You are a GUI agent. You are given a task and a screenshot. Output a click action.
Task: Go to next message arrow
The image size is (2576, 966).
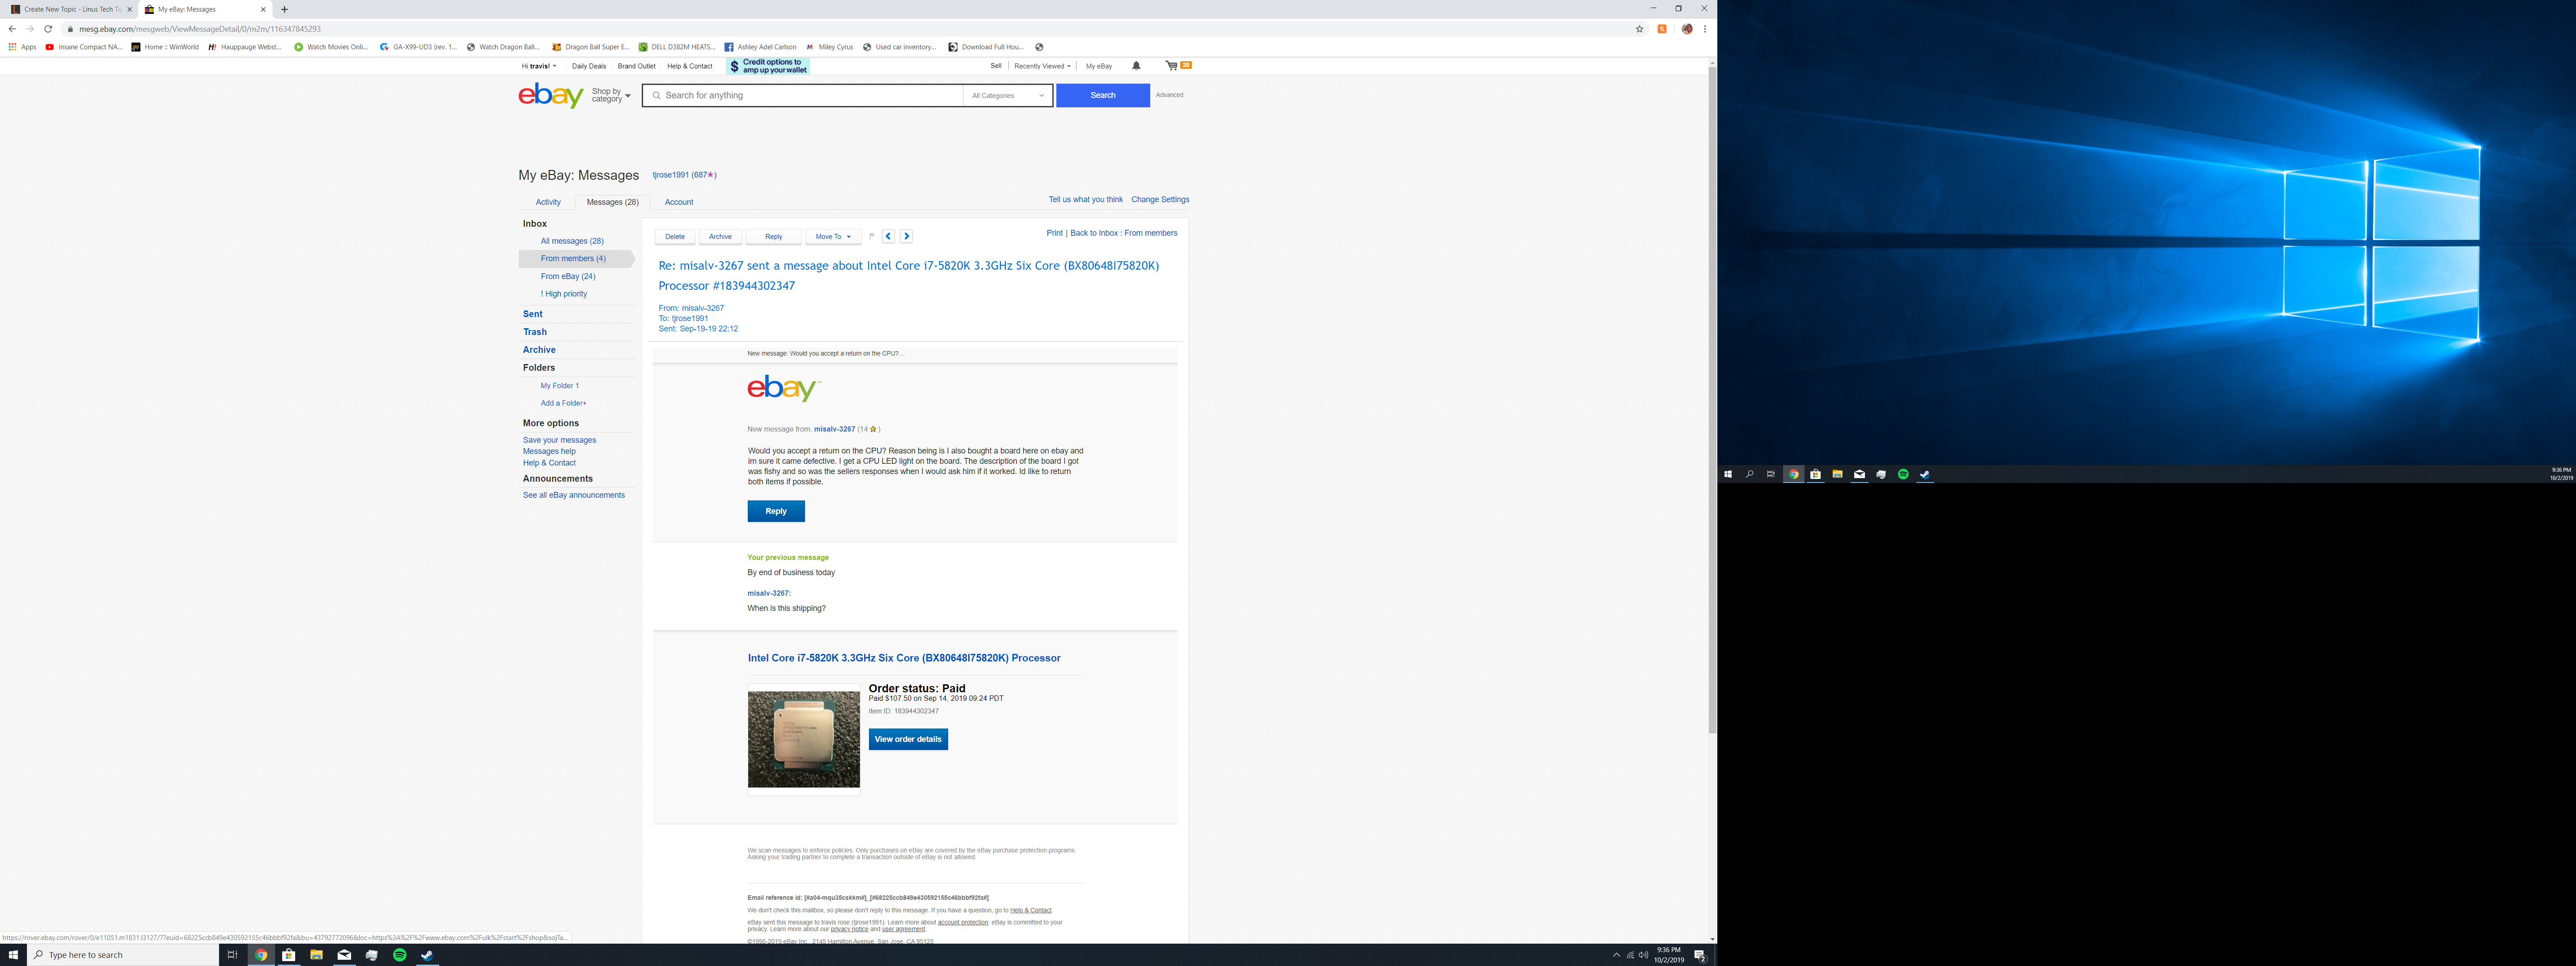pos(906,236)
